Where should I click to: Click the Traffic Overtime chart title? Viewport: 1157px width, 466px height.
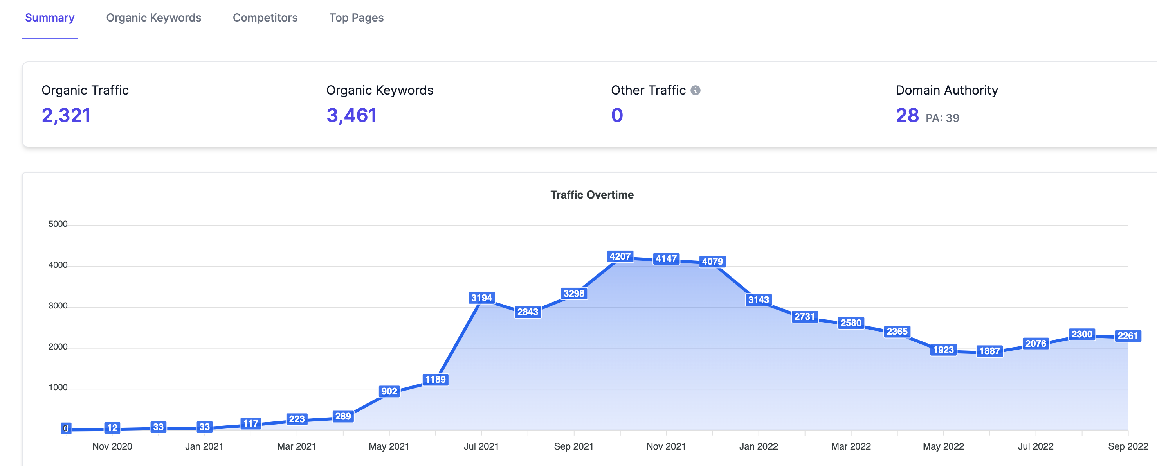pos(592,195)
